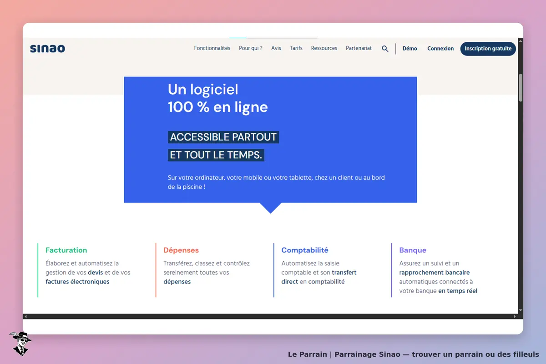Open the Ressources menu
This screenshot has width=546, height=364.
[x=324, y=48]
